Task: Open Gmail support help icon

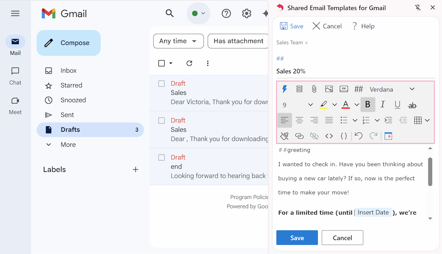Action: click(x=226, y=13)
